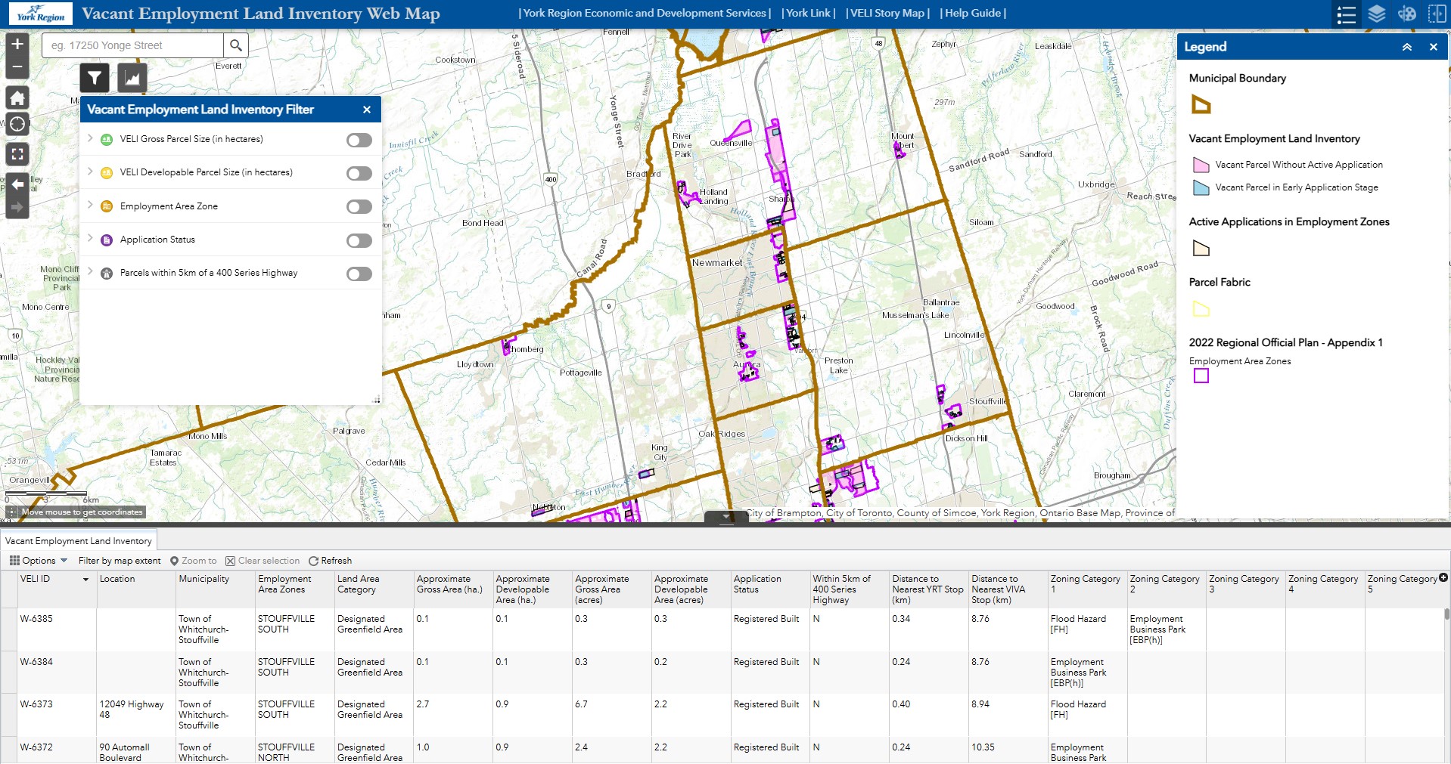Open the Help Guide link
The height and width of the screenshot is (764, 1451).
coord(973,13)
